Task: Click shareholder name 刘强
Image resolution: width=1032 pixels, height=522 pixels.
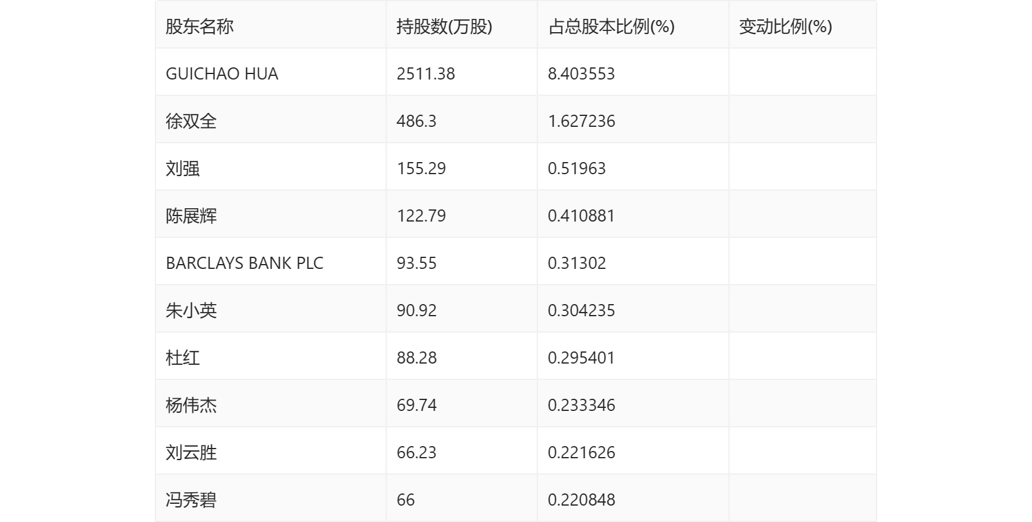Action: coord(183,169)
